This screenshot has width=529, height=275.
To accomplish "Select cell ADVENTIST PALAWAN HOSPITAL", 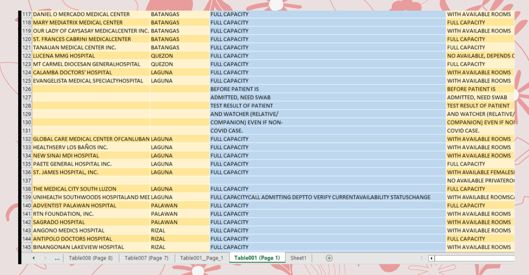I will (91, 205).
